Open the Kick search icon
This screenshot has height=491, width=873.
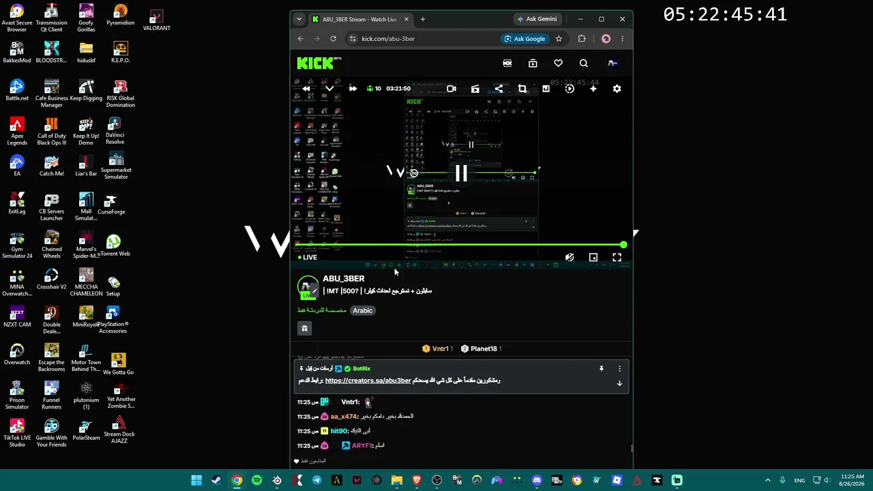tap(584, 63)
